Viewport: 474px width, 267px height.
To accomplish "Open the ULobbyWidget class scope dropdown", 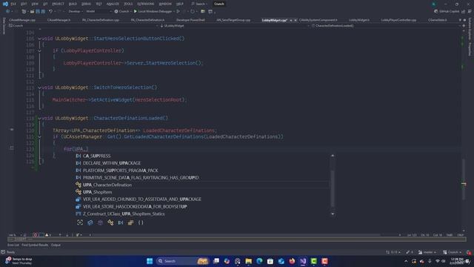I will (234, 26).
